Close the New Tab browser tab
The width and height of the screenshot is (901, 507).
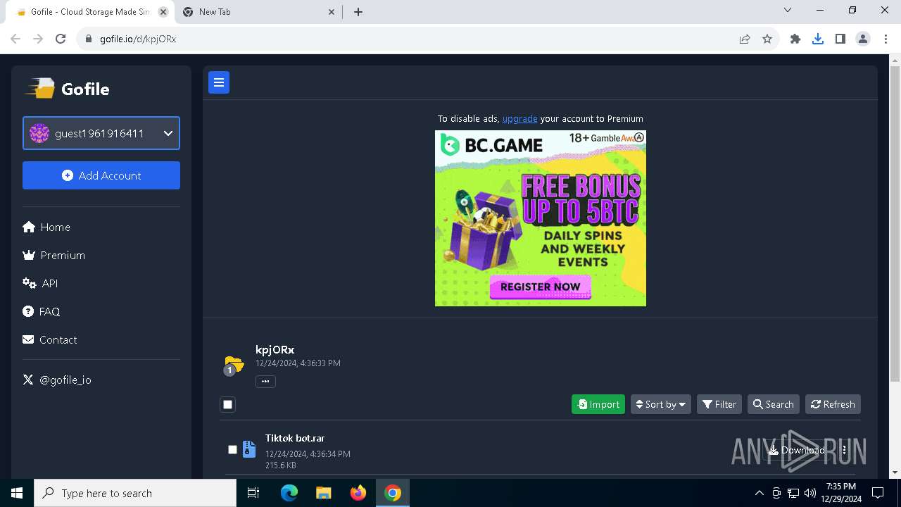(332, 12)
